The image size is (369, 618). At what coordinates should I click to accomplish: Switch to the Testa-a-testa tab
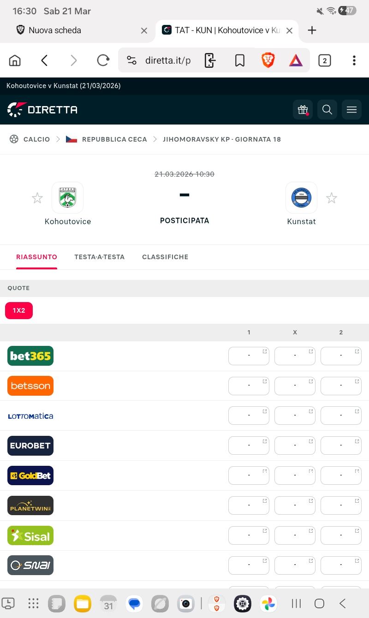[x=99, y=257]
